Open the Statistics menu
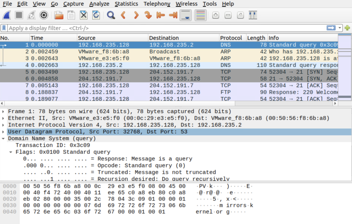 (x=126, y=4)
